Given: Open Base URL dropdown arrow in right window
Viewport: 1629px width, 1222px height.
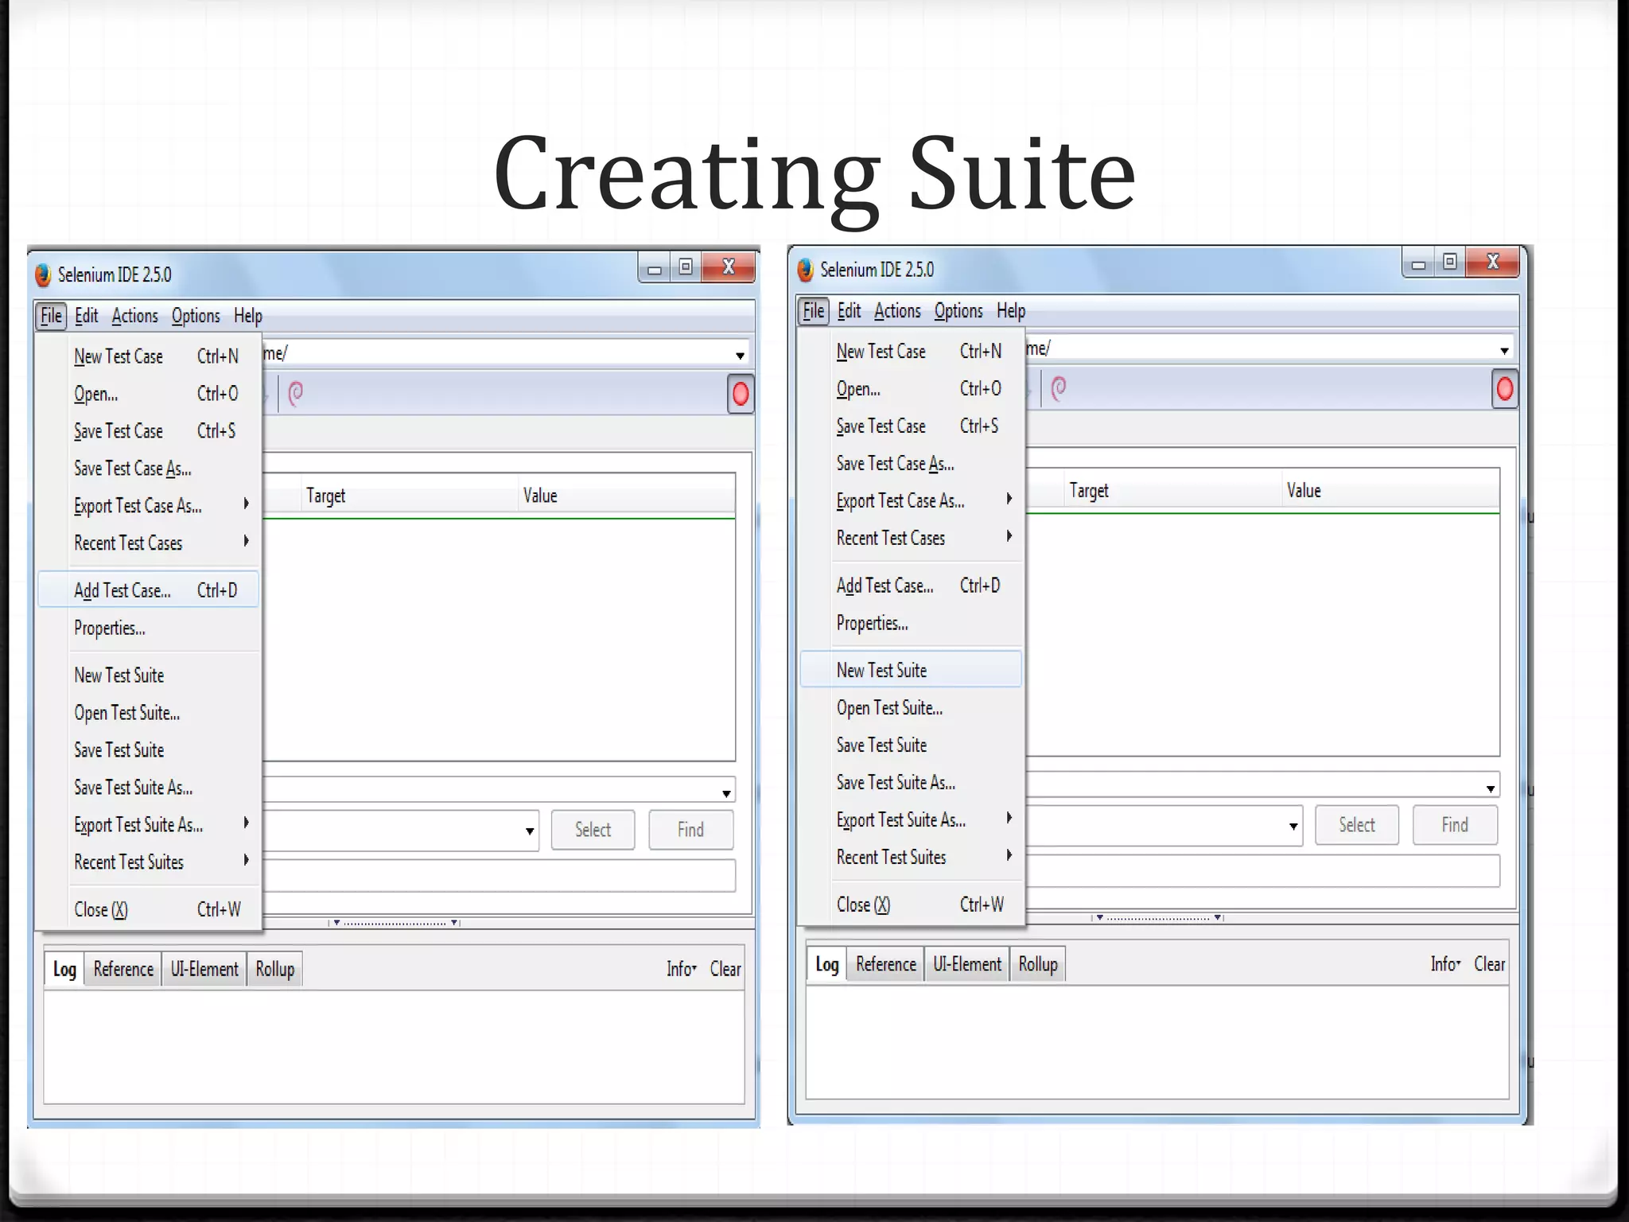Looking at the screenshot, I should coord(1503,351).
